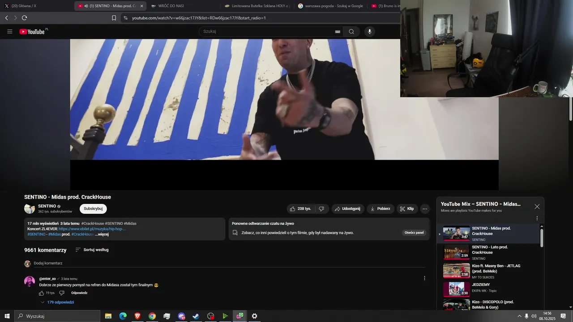Click the Otwórz panel button
The width and height of the screenshot is (573, 322).
414,233
